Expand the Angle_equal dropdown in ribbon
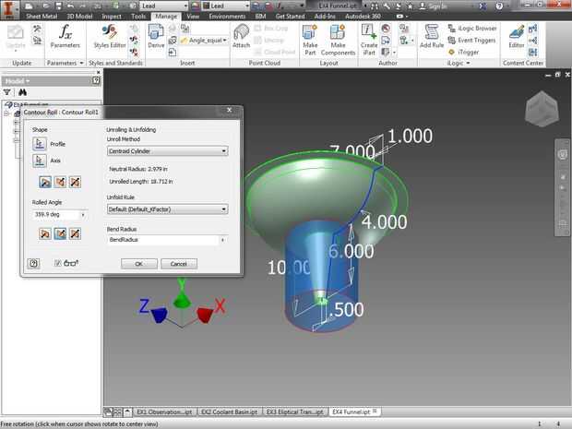The width and height of the screenshot is (572, 429). 204,40
